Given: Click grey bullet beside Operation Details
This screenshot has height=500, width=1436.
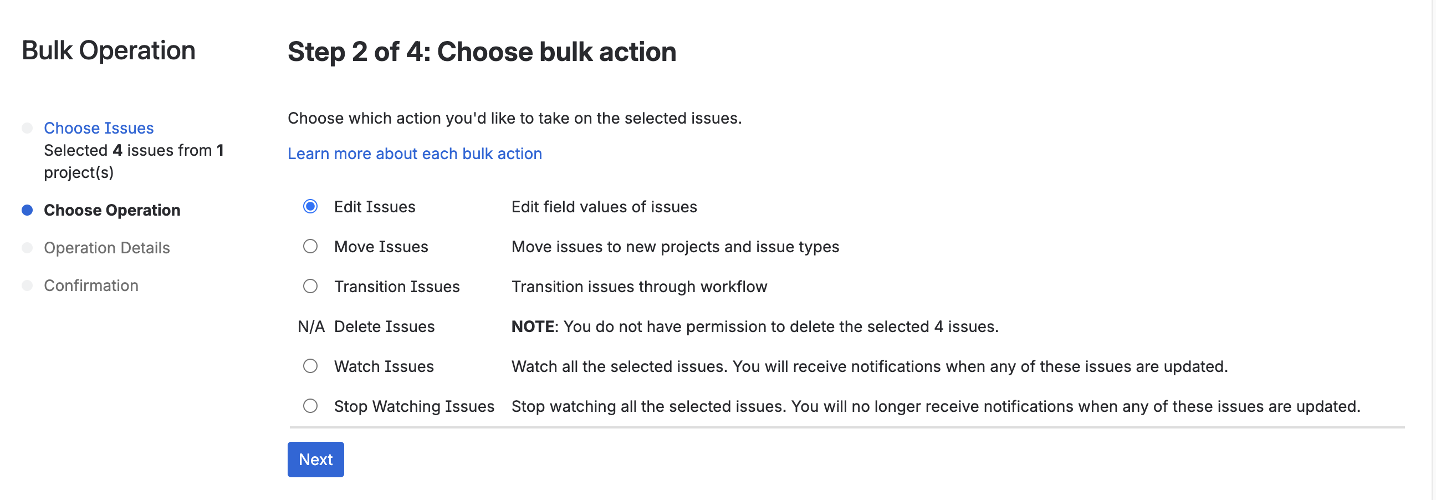Looking at the screenshot, I should click(27, 247).
